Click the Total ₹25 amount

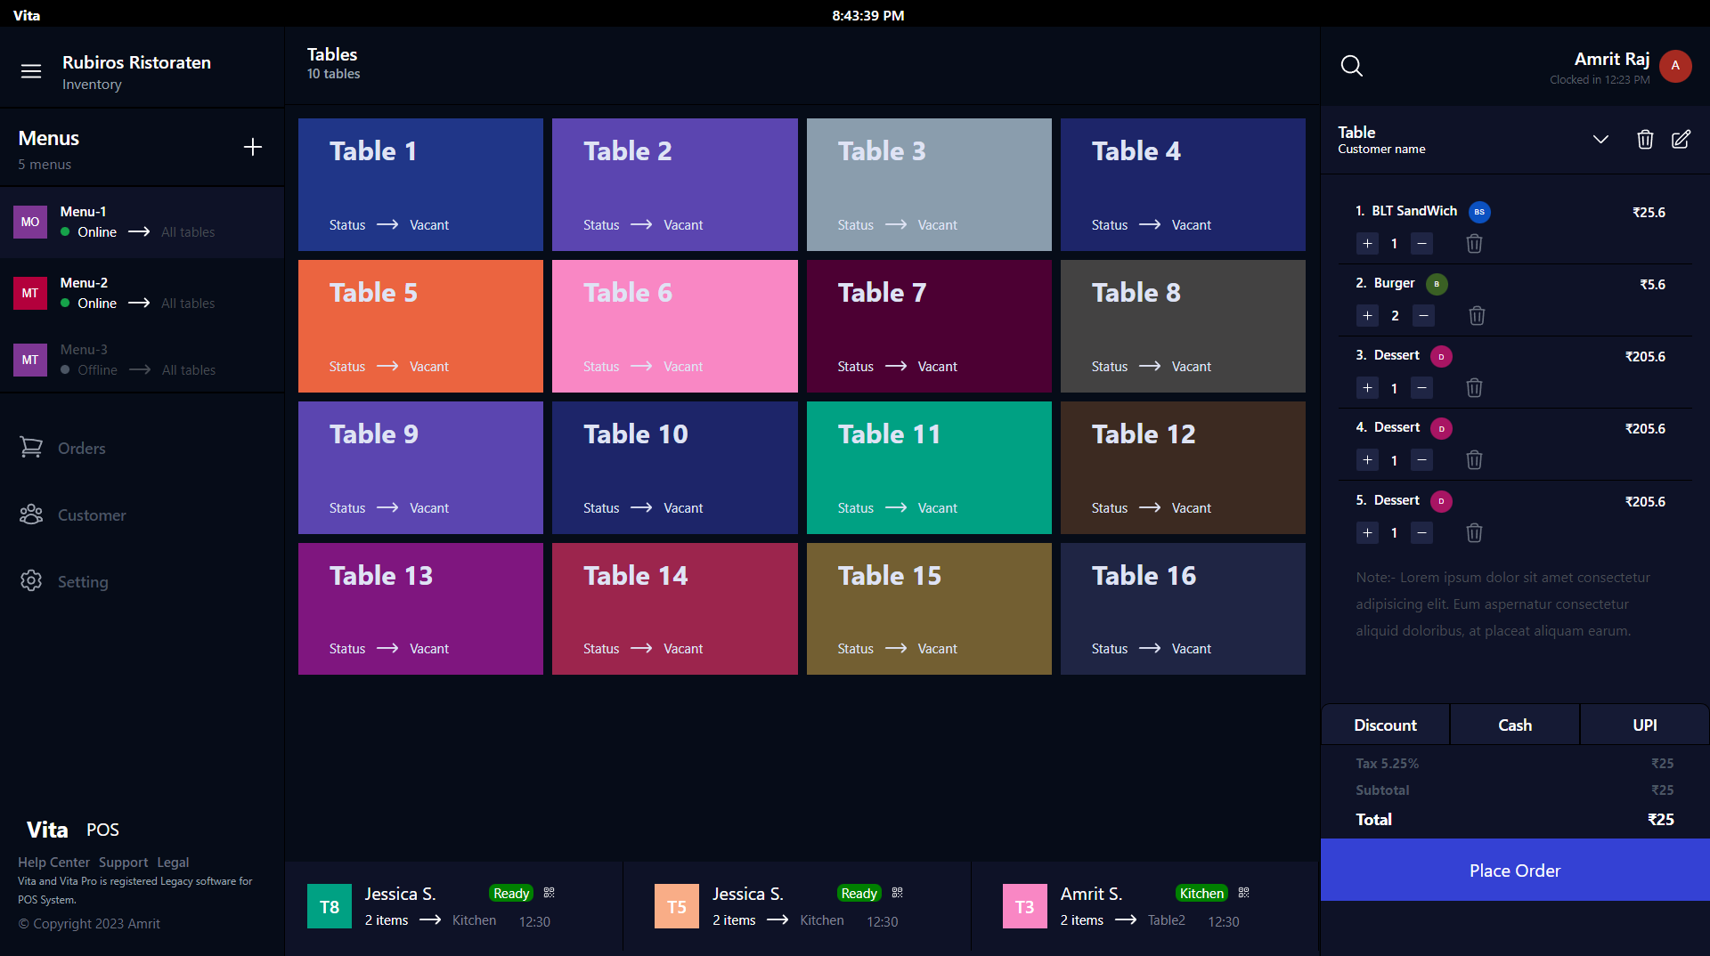pos(1660,819)
